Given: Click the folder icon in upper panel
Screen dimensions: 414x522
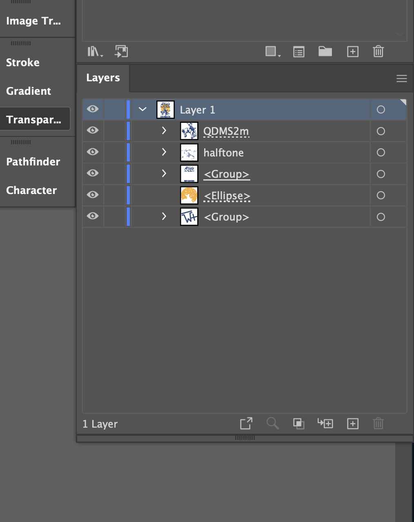Looking at the screenshot, I should point(325,51).
